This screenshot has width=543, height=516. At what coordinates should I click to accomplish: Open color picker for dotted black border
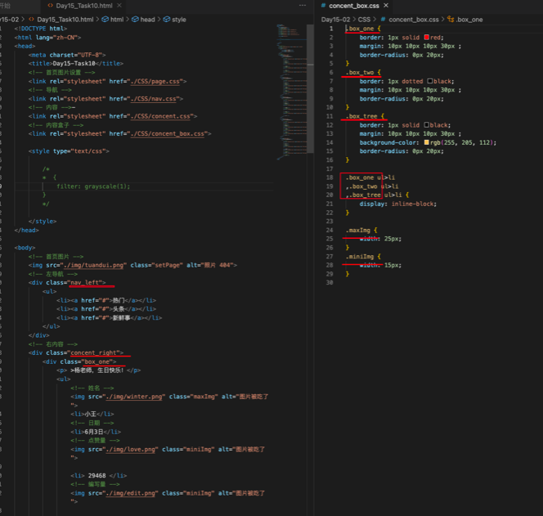coord(430,82)
